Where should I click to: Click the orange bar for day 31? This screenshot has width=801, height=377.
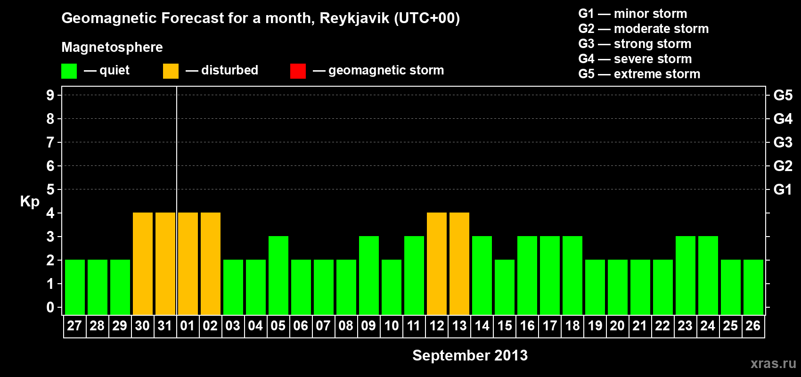click(x=165, y=264)
